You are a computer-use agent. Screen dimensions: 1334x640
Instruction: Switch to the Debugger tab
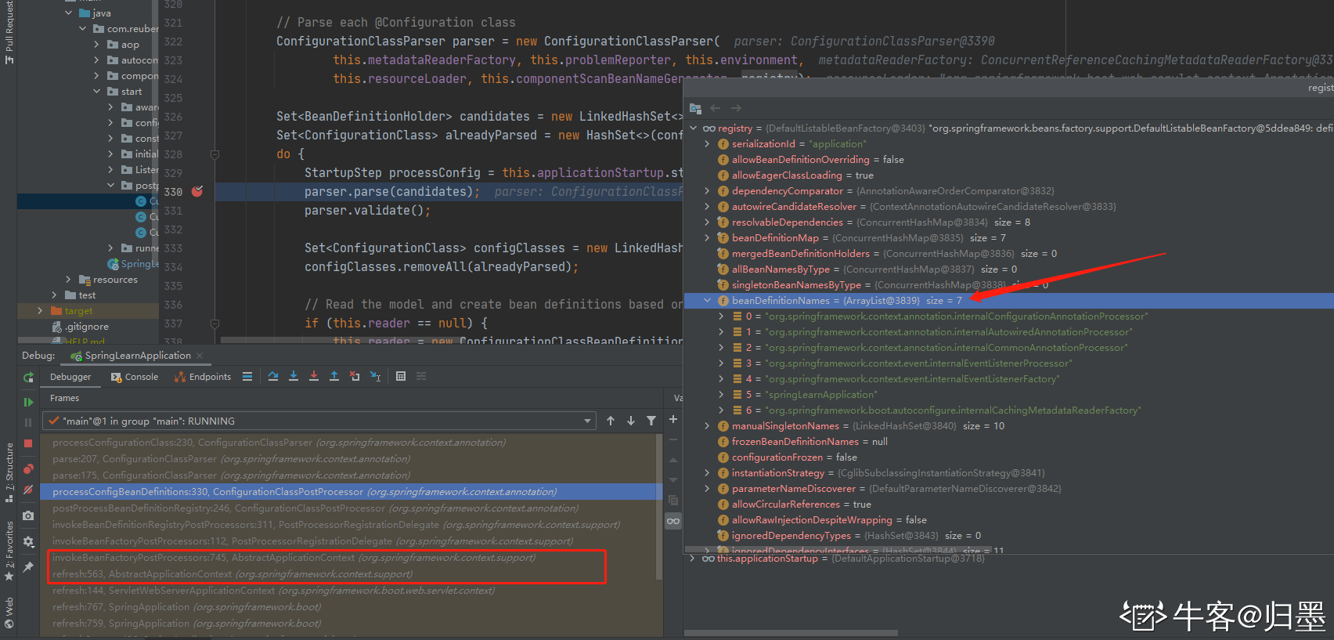click(70, 377)
